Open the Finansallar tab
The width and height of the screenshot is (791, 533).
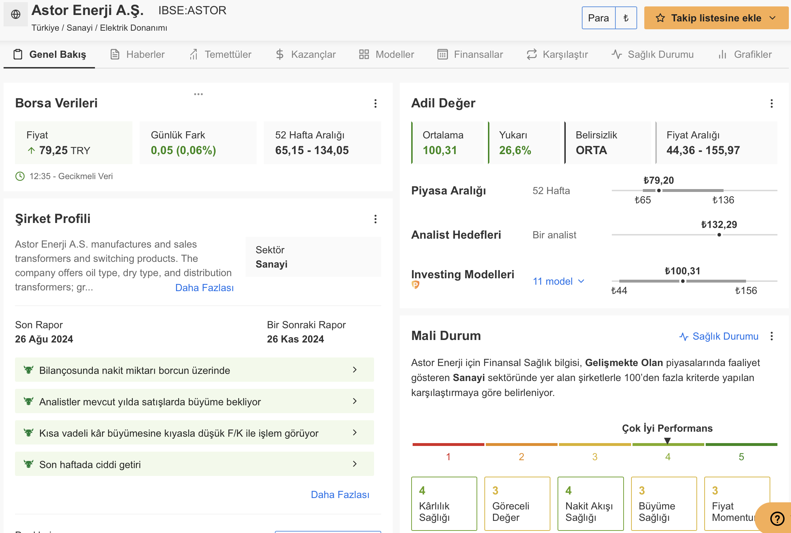(x=470, y=55)
